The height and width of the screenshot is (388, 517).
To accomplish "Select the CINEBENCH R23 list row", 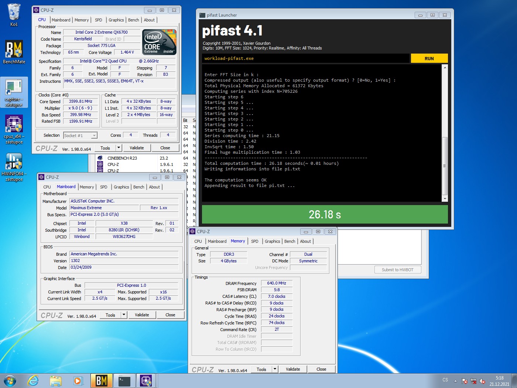I will (x=138, y=158).
